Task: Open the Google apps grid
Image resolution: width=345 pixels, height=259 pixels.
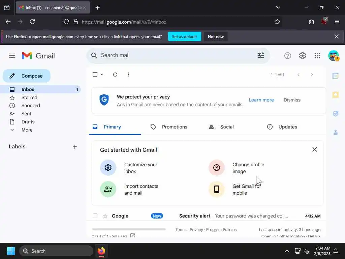Action: [x=317, y=56]
